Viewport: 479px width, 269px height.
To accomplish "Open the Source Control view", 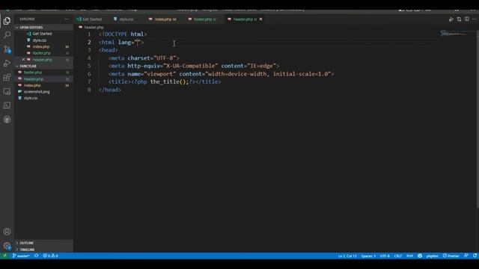I will [7, 49].
